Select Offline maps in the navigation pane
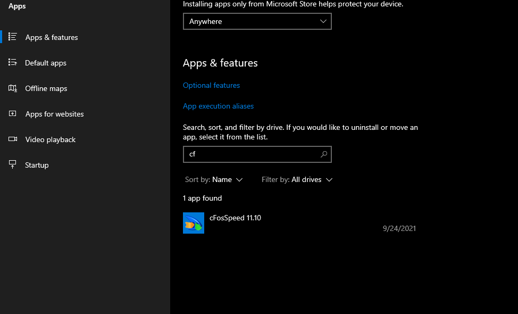Viewport: 518px width, 314px height. coord(45,88)
